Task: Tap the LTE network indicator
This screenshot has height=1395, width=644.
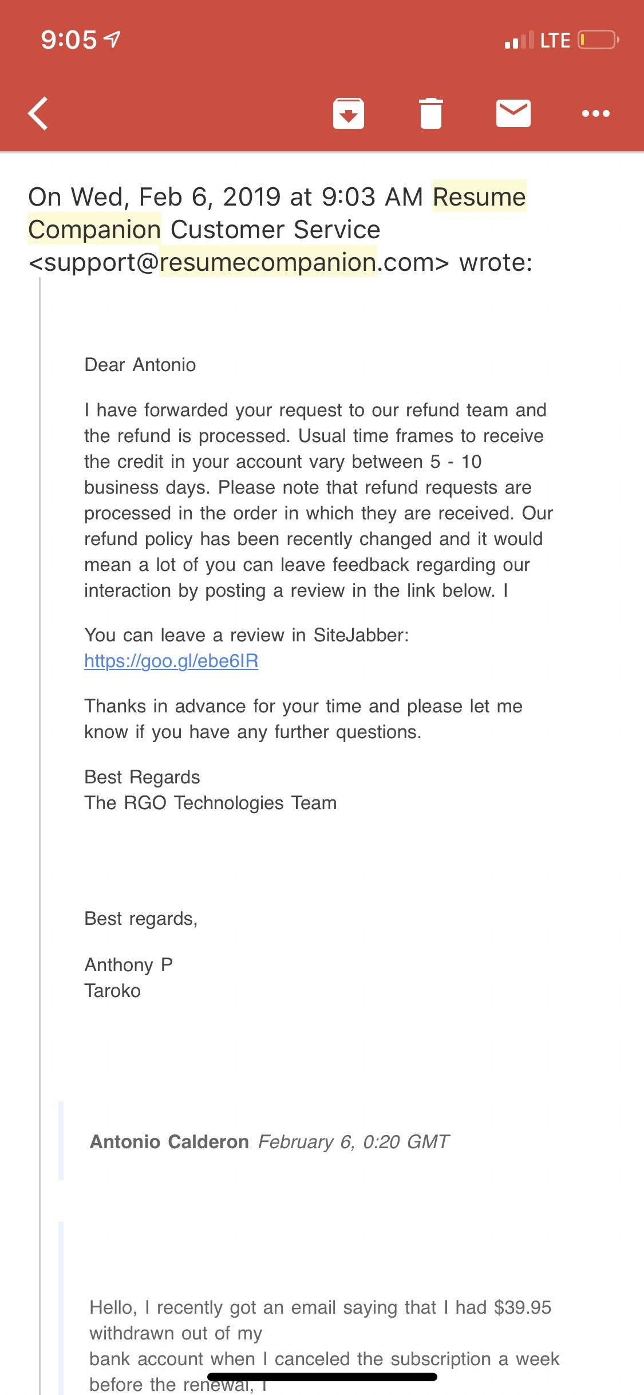Action: (555, 40)
